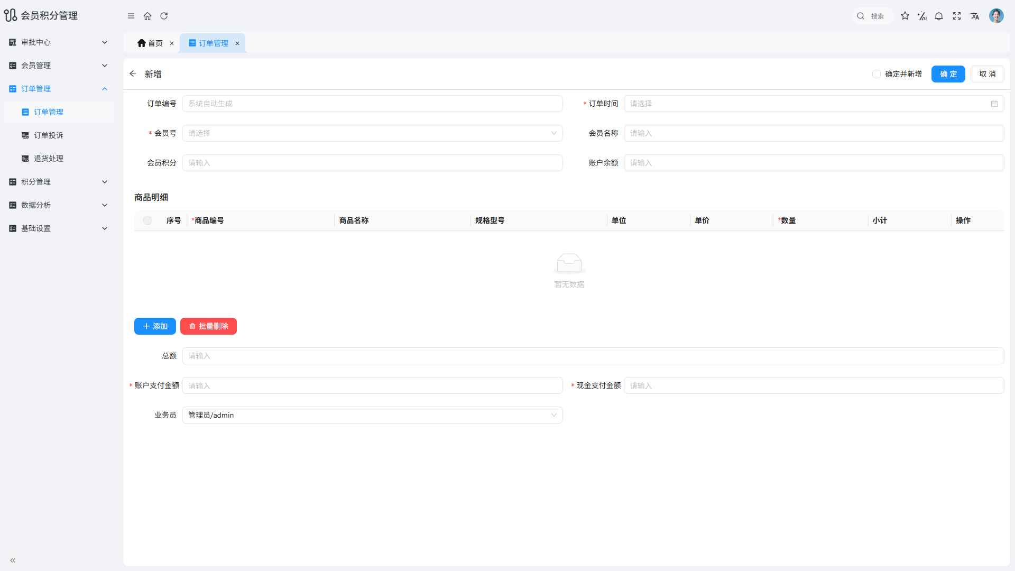Click the 订单投诉 menu icon
Screen dimensions: 1015x571
click(x=25, y=135)
